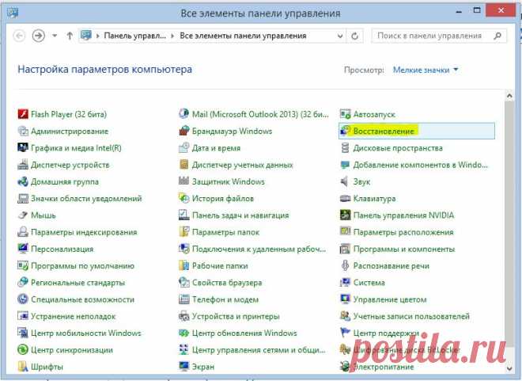This screenshot has height=381, width=522.
Task: Open the Панель задач и навигация link
Action: point(240,215)
